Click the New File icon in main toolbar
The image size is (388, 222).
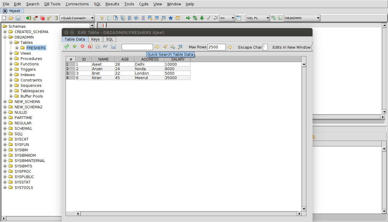click(4, 18)
